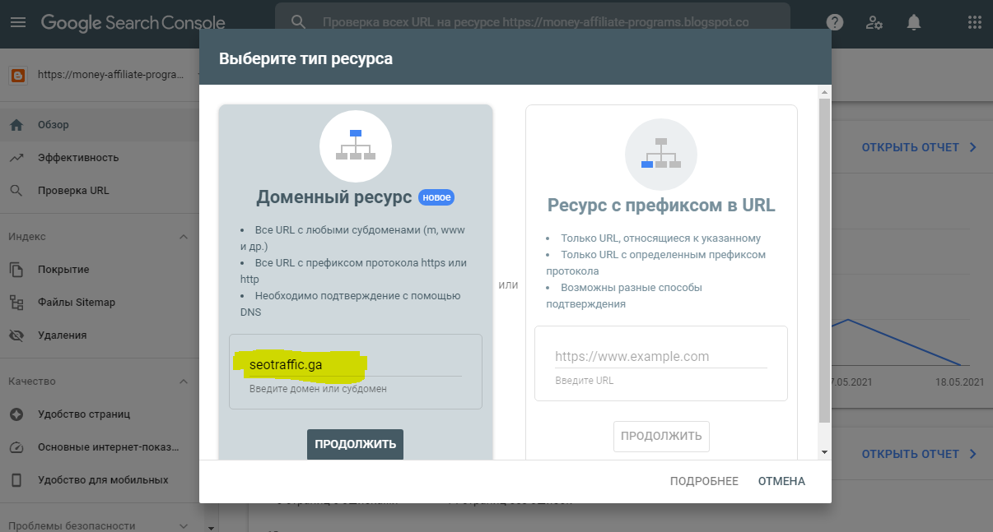This screenshot has width=993, height=532.
Task: Click the Blogger property icon
Action: pos(18,75)
